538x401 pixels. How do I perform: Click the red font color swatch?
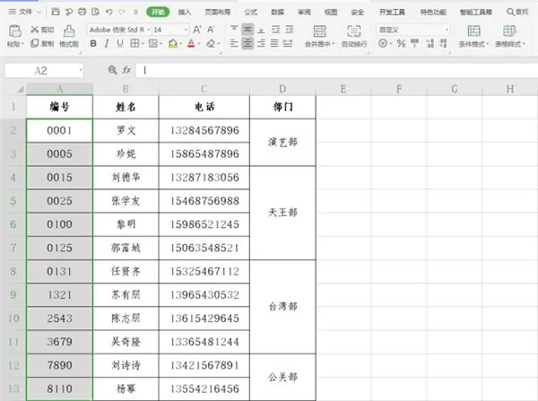pos(191,44)
